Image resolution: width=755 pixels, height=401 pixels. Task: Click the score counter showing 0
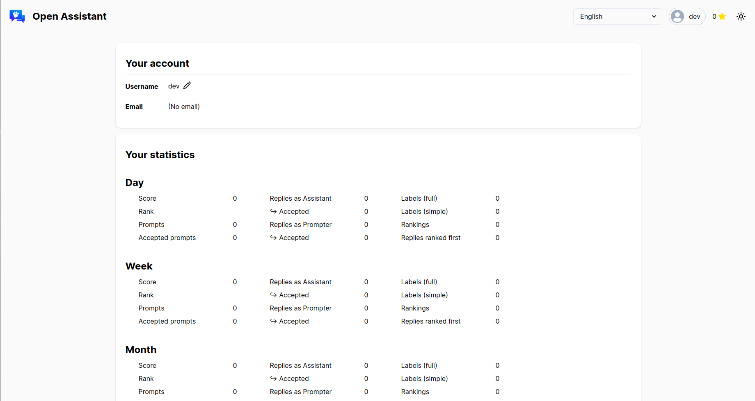(714, 16)
